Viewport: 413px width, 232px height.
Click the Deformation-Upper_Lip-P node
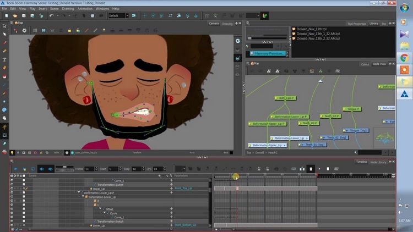(x=268, y=124)
